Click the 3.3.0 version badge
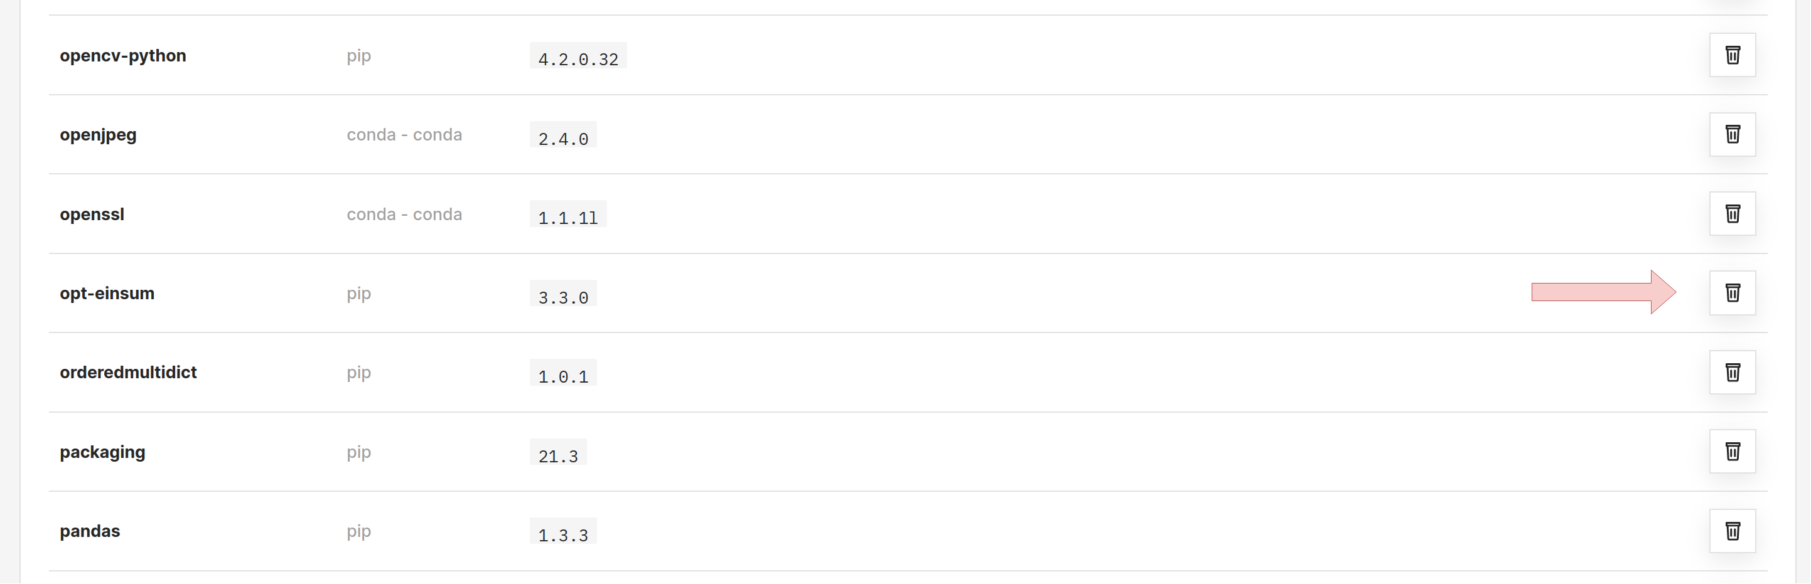This screenshot has width=1811, height=584. pos(563,294)
